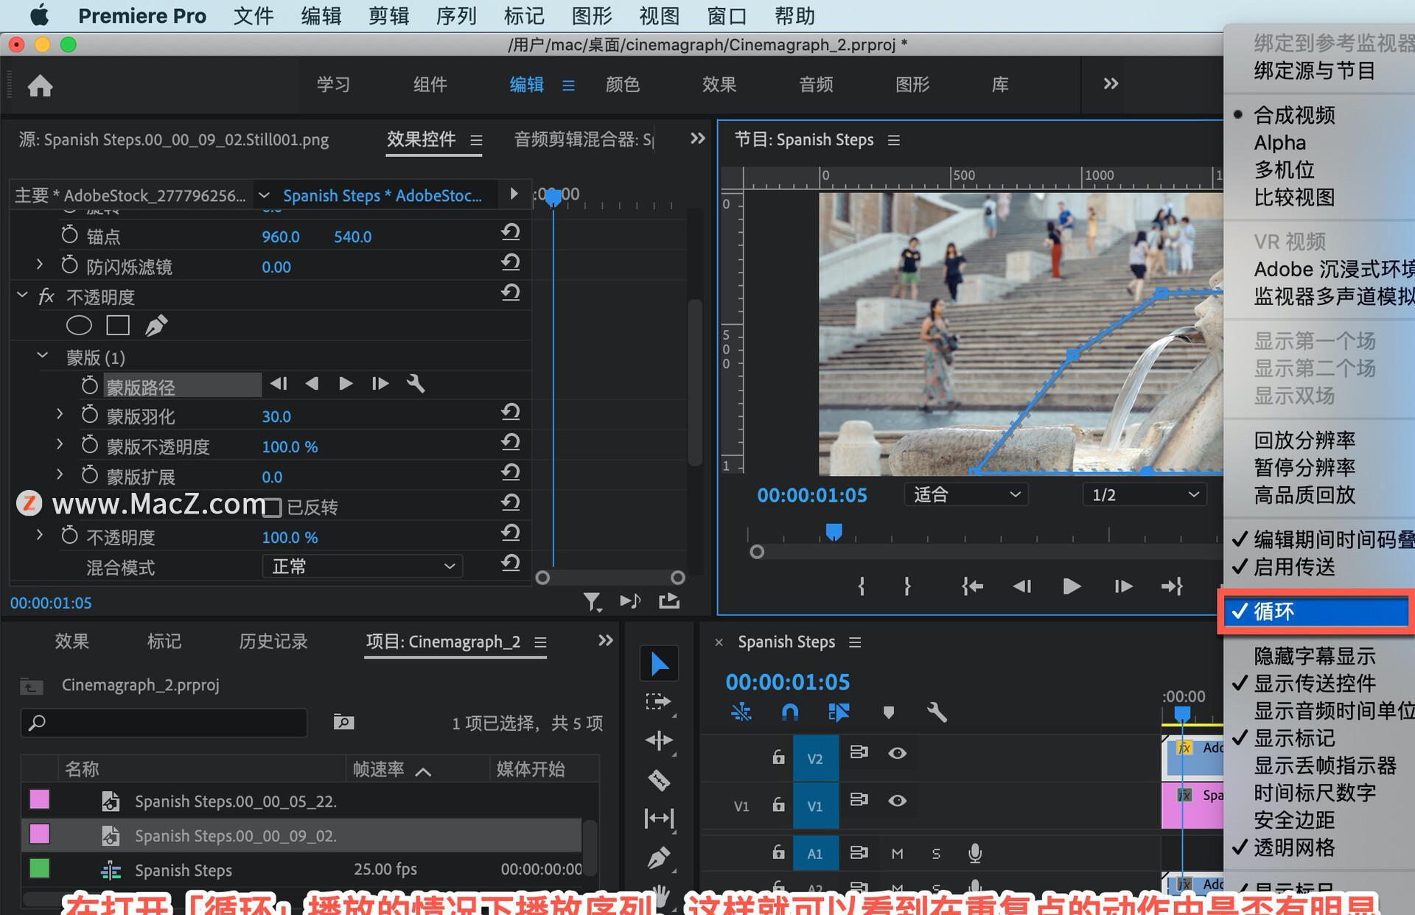1415x915 pixels.
Task: Expand the 蒙版不透明度 property
Action: tap(60, 444)
